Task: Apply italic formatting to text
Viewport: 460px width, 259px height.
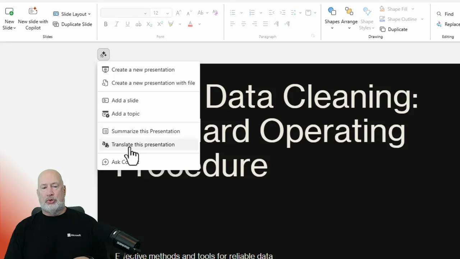Action: coord(116,24)
